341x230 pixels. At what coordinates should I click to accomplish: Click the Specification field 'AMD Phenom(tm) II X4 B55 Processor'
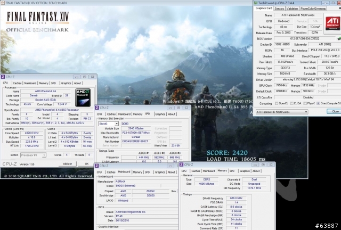click(x=57, y=110)
